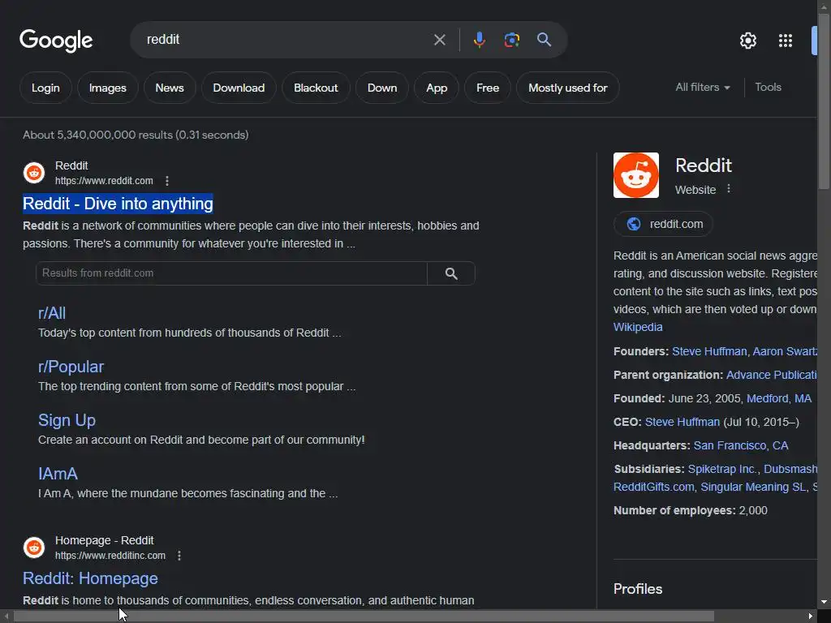Click the Reddit favicon beside reddit.com result
The width and height of the screenshot is (831, 623).
(x=34, y=173)
